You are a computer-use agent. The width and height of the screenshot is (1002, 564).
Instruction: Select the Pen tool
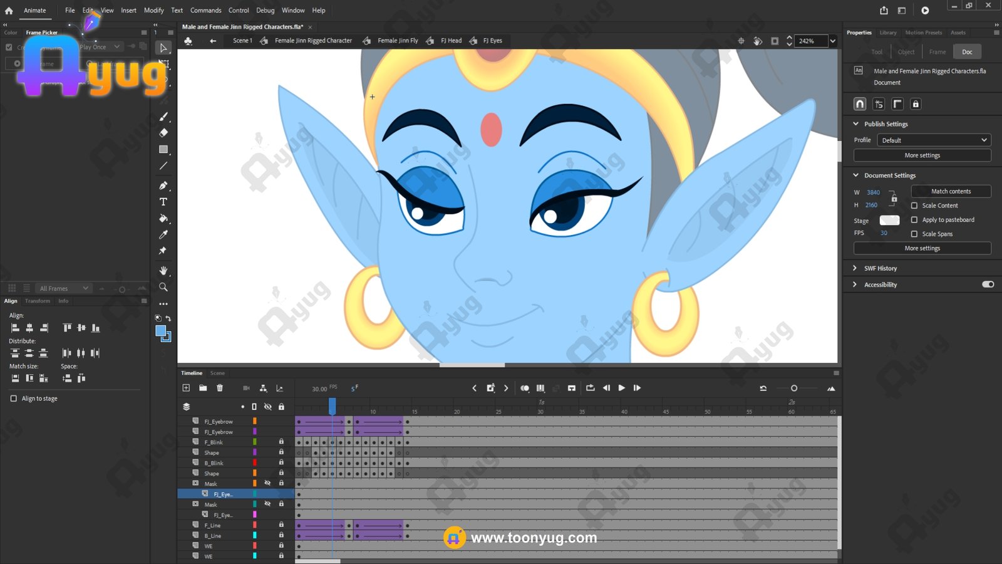pos(163,185)
